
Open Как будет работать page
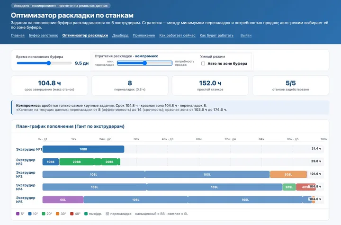[216, 36]
